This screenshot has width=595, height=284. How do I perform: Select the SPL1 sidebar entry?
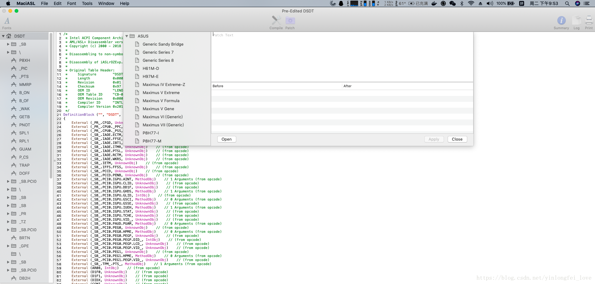24,133
